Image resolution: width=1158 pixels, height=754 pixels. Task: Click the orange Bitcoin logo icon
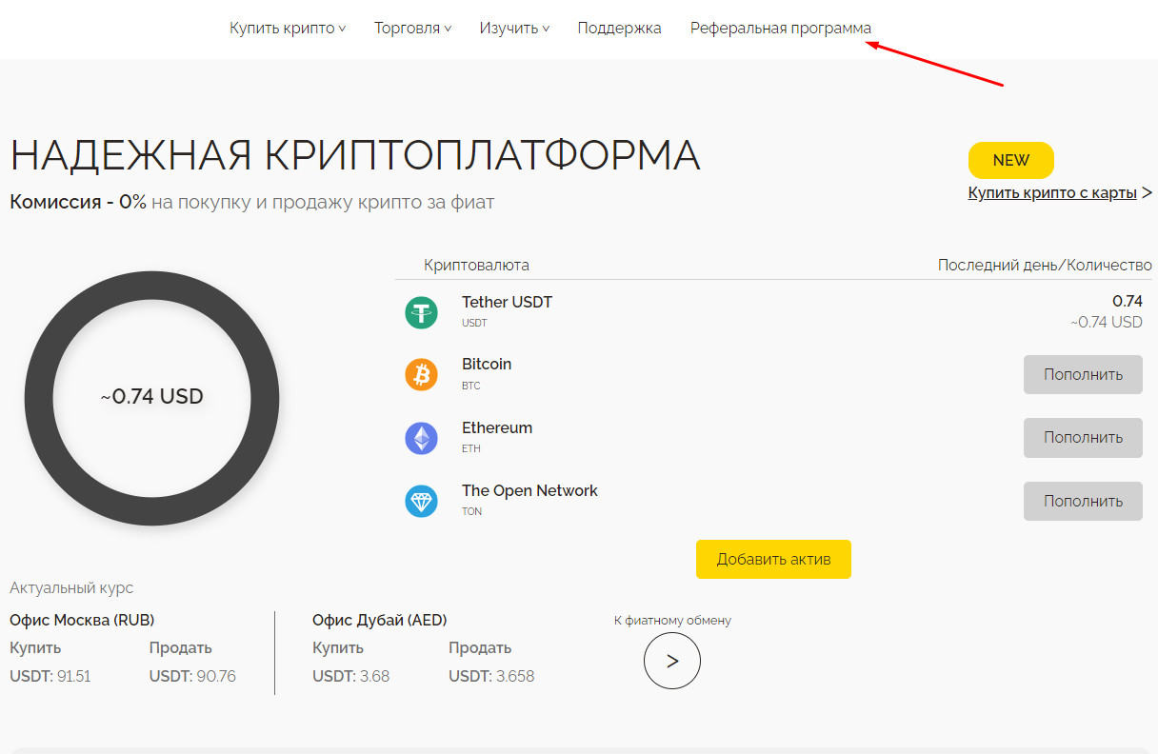[x=421, y=374]
